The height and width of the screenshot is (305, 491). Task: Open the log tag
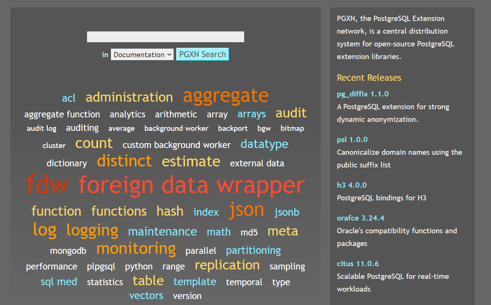44,230
